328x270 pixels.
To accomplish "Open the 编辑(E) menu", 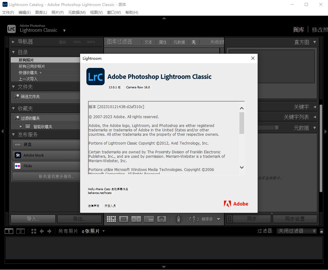I will click(25, 12).
